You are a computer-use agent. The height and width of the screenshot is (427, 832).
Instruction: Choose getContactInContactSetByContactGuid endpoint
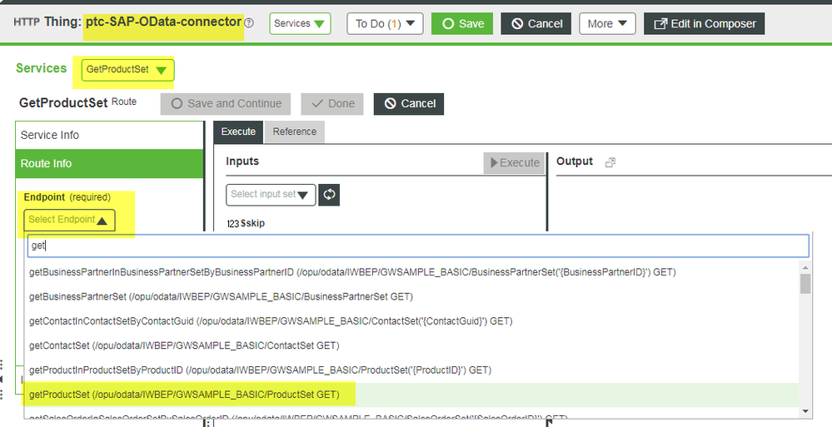(411, 321)
